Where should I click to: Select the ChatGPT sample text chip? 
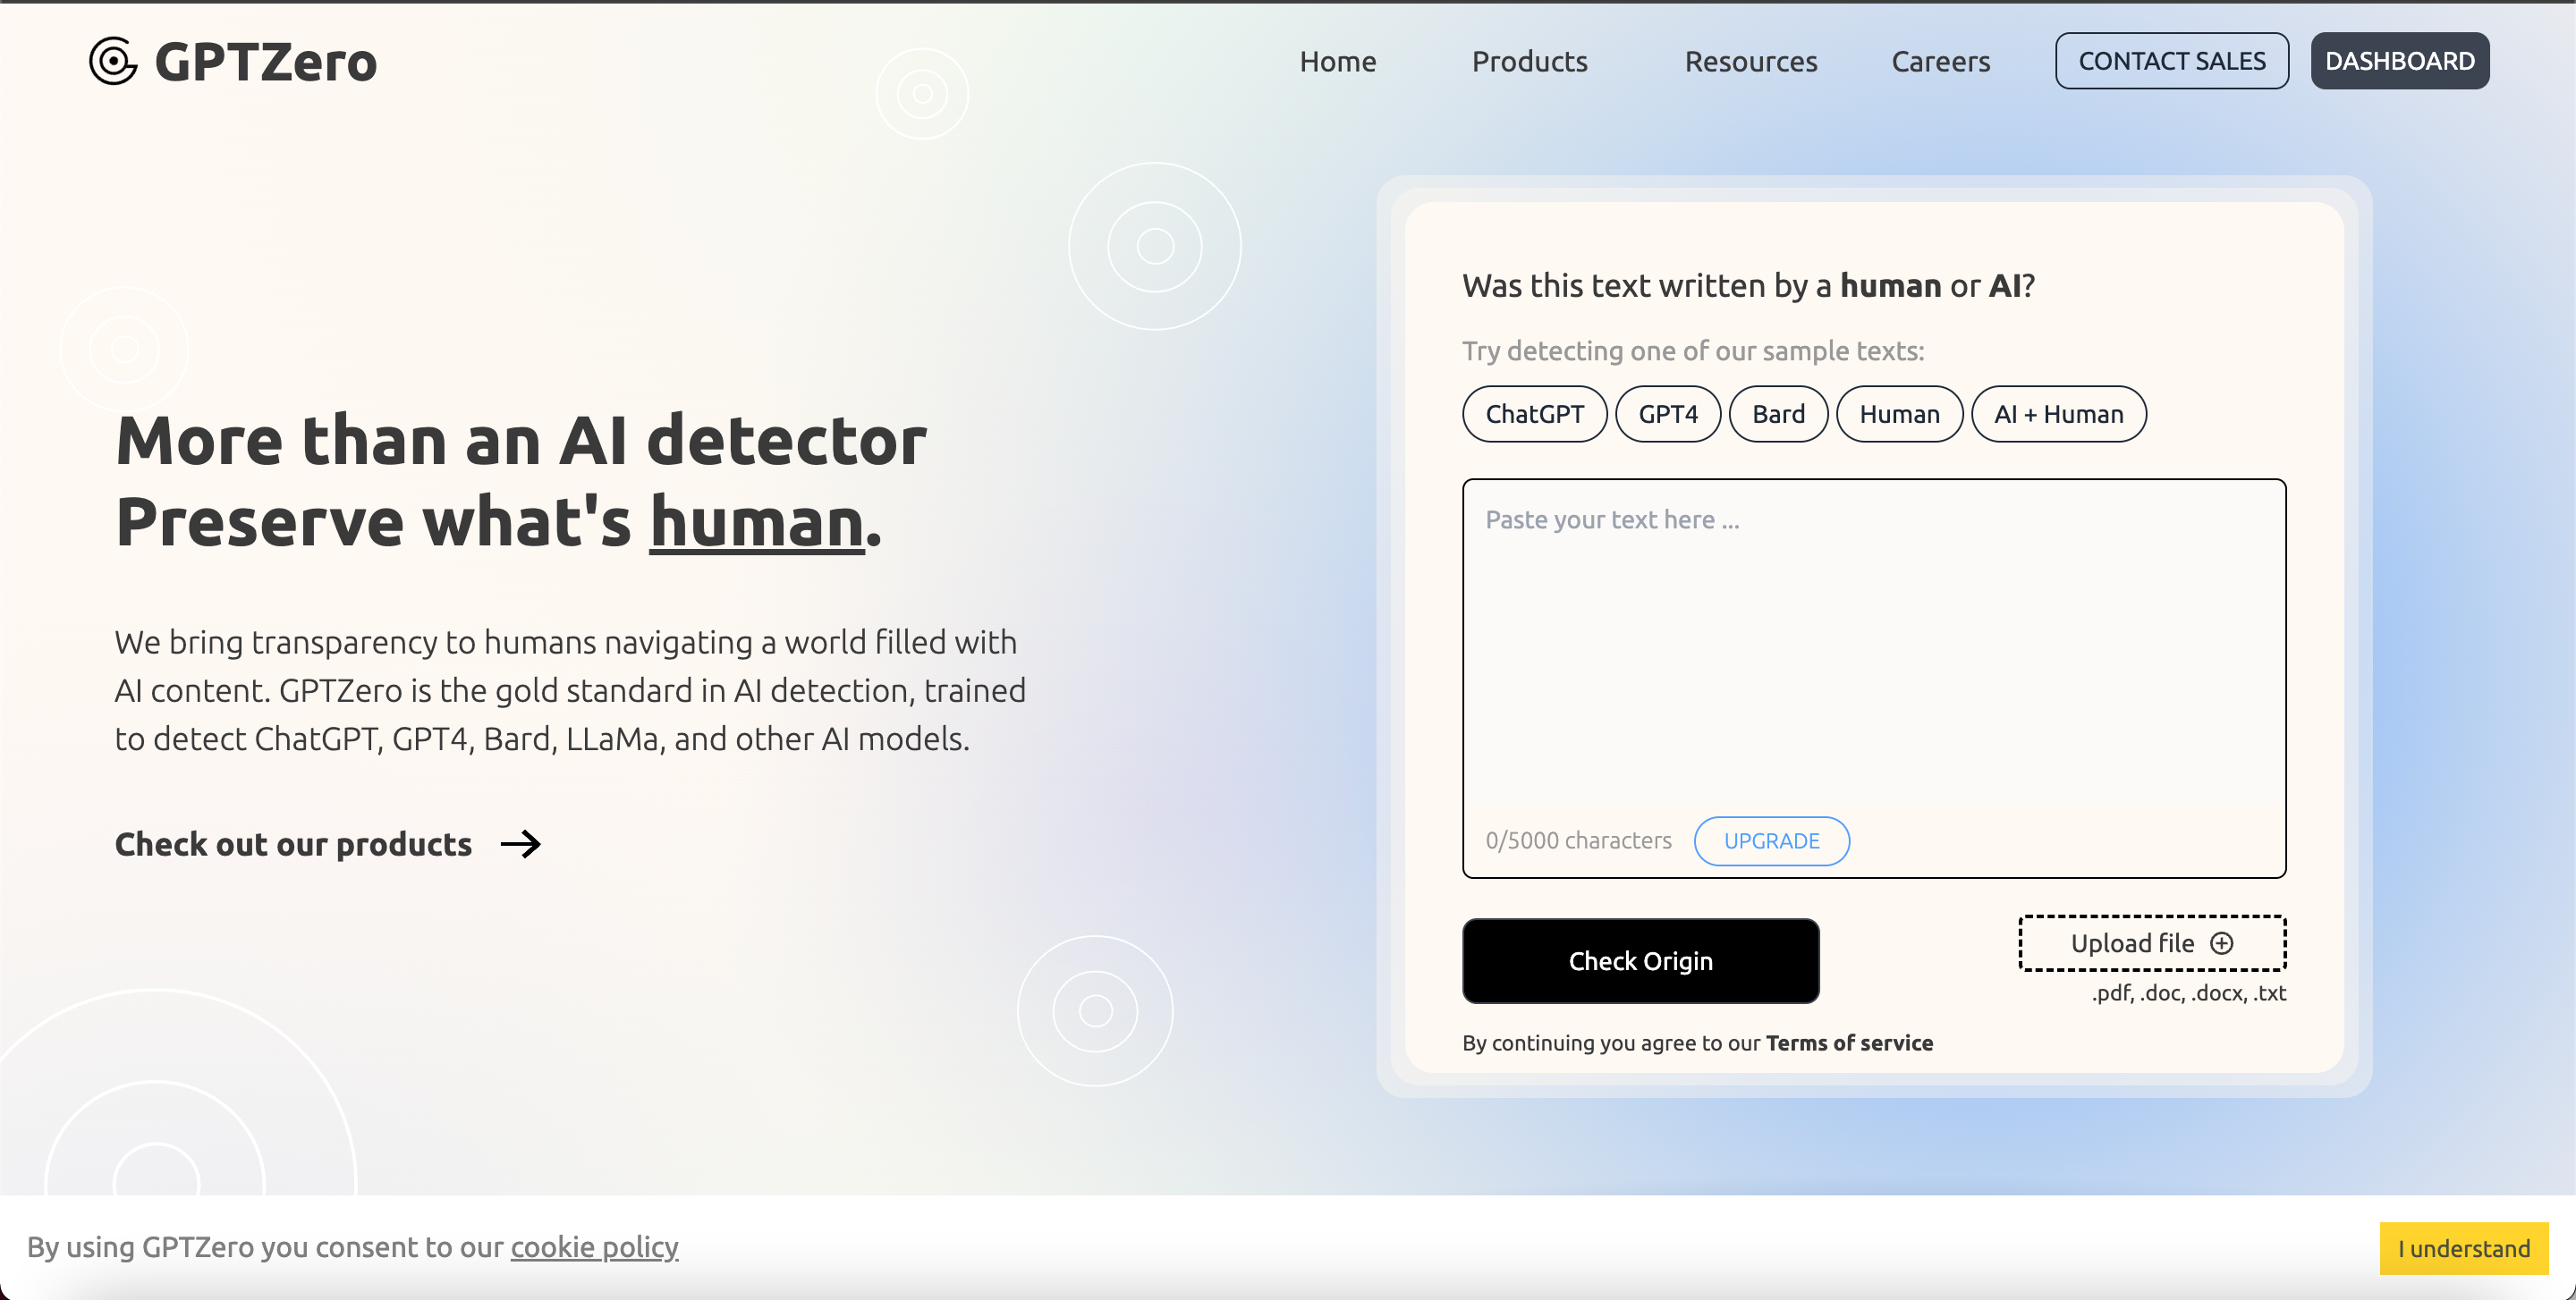pyautogui.click(x=1534, y=414)
